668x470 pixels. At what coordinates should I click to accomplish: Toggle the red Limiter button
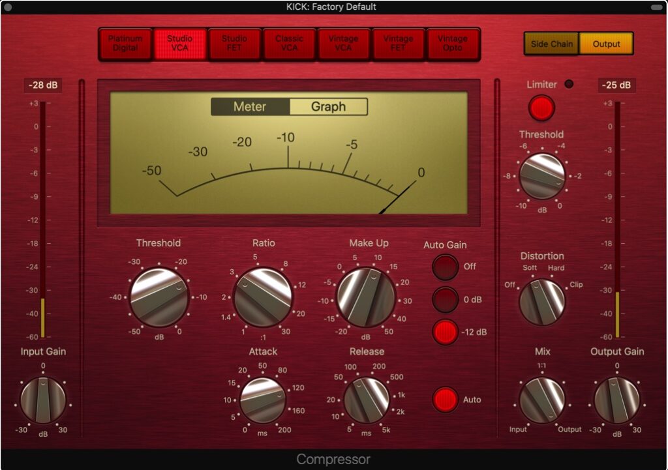click(x=541, y=108)
